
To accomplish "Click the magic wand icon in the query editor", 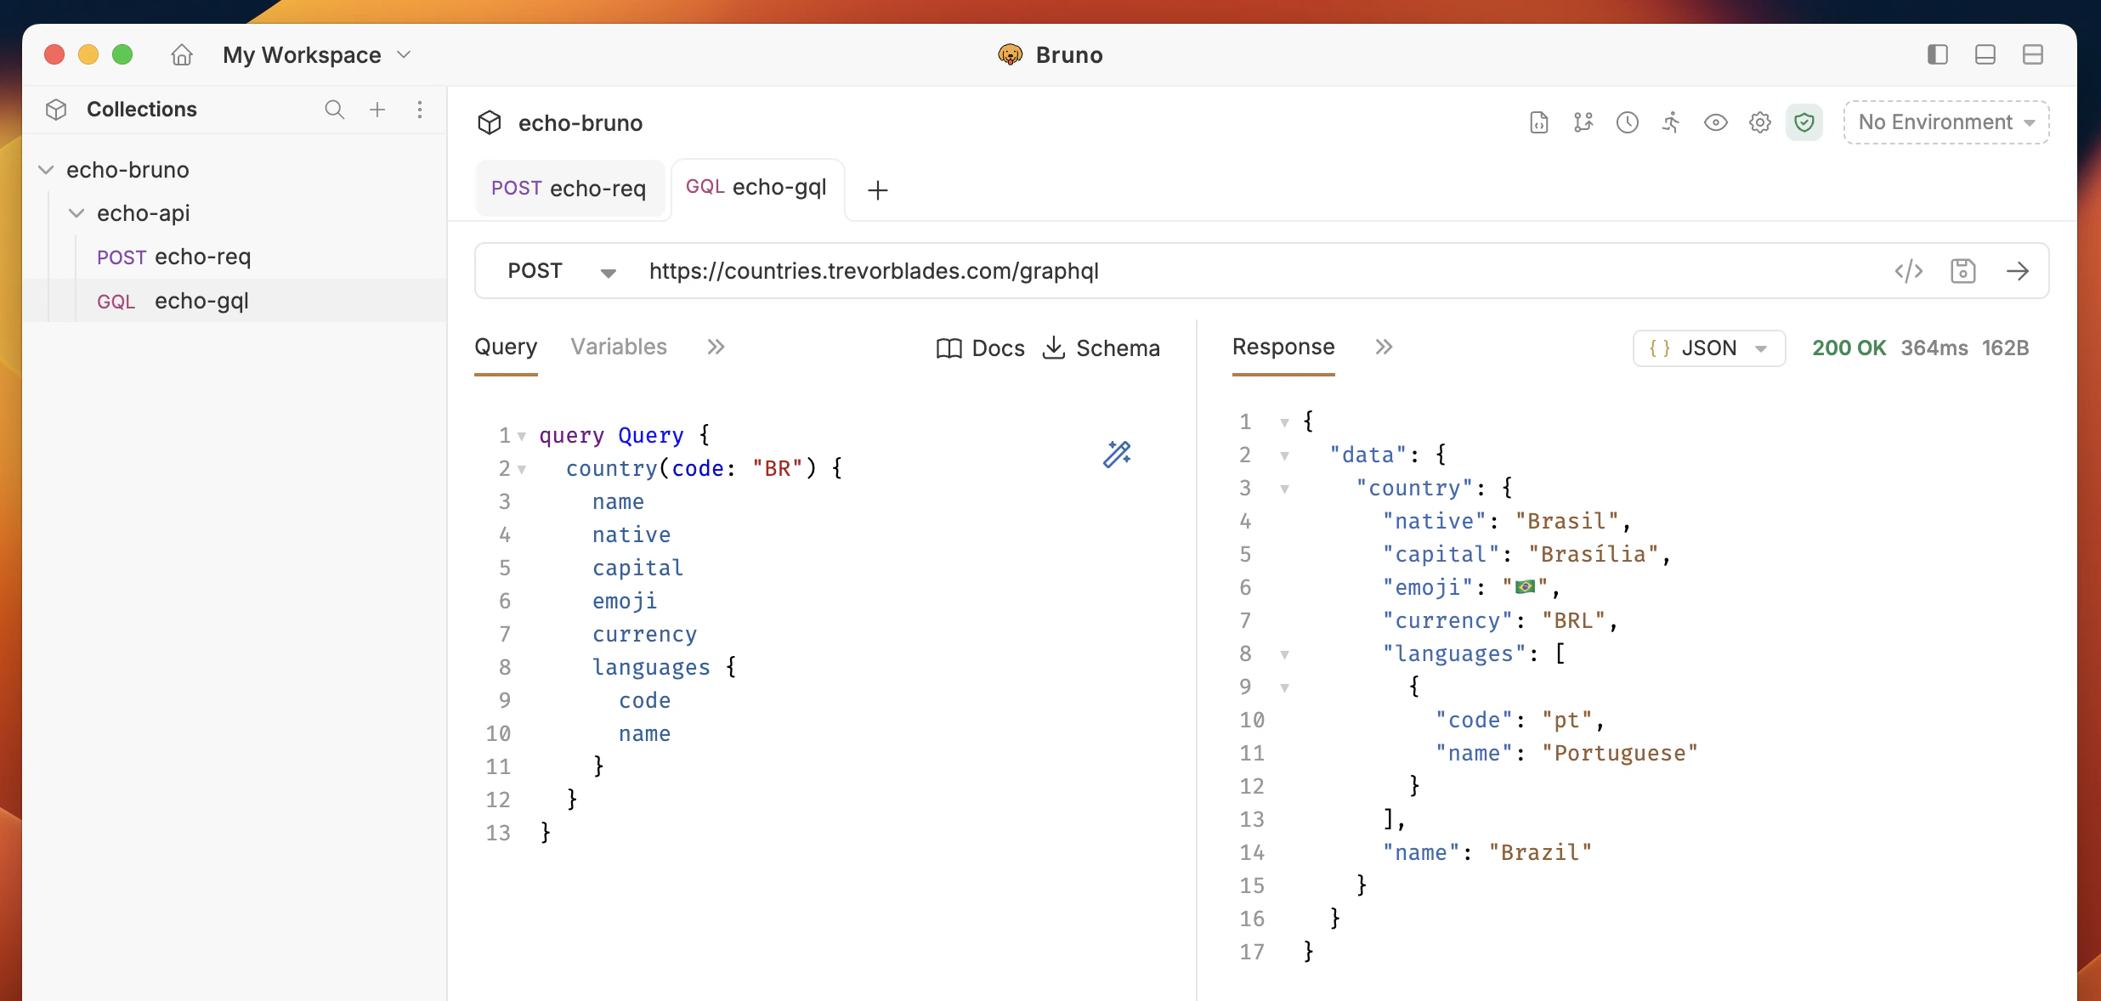I will [1117, 454].
